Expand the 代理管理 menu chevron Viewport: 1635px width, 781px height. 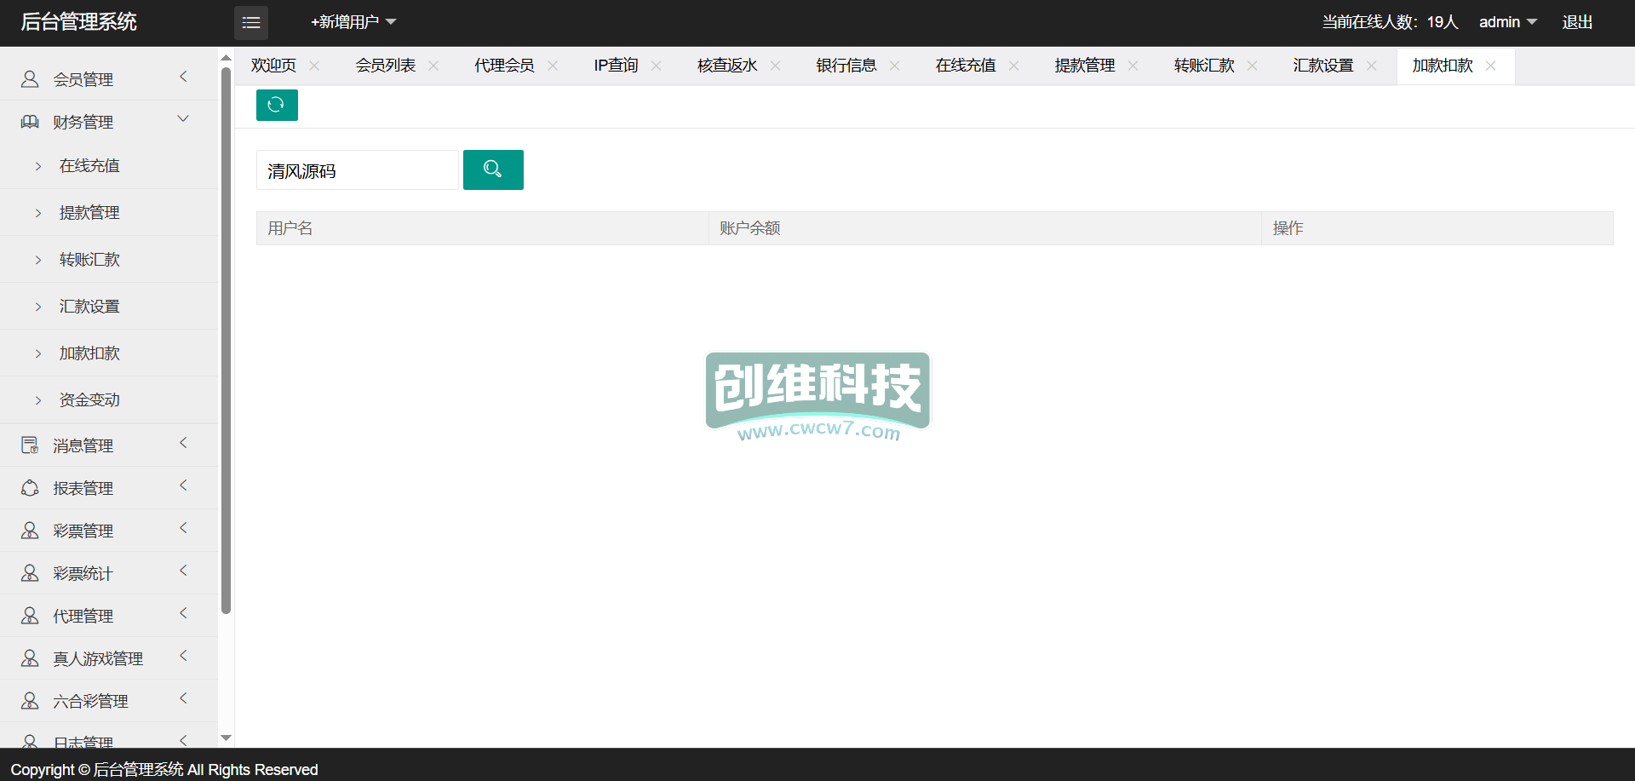pos(183,613)
